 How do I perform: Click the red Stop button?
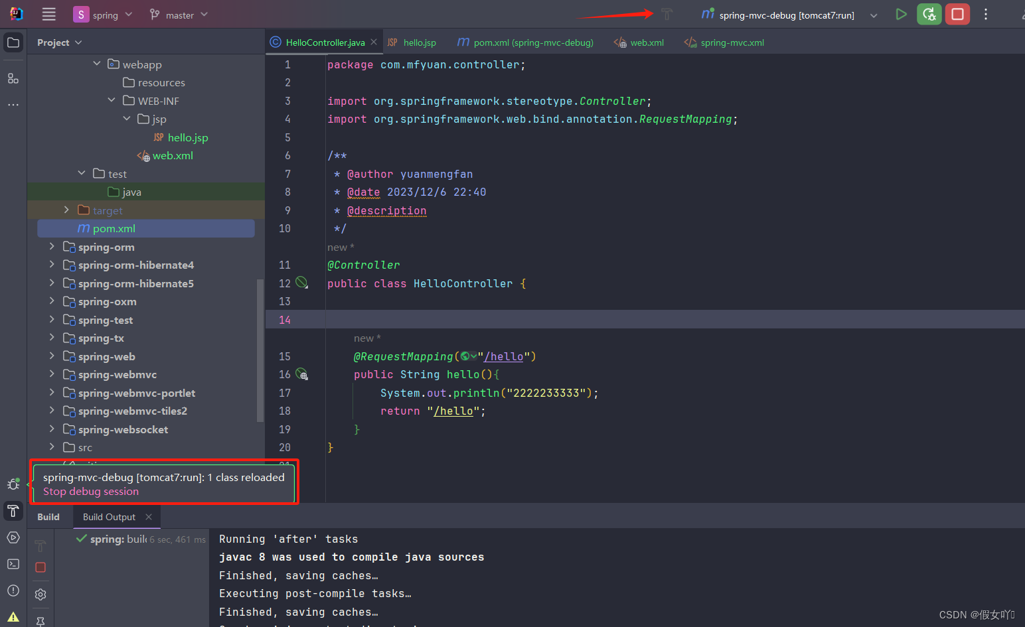(x=957, y=14)
